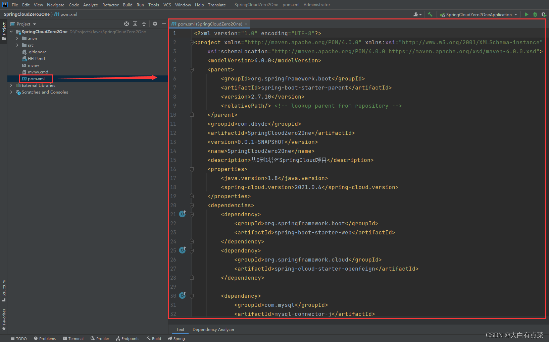Fold the dependencies block on line 20
The width and height of the screenshot is (549, 342).
[192, 205]
